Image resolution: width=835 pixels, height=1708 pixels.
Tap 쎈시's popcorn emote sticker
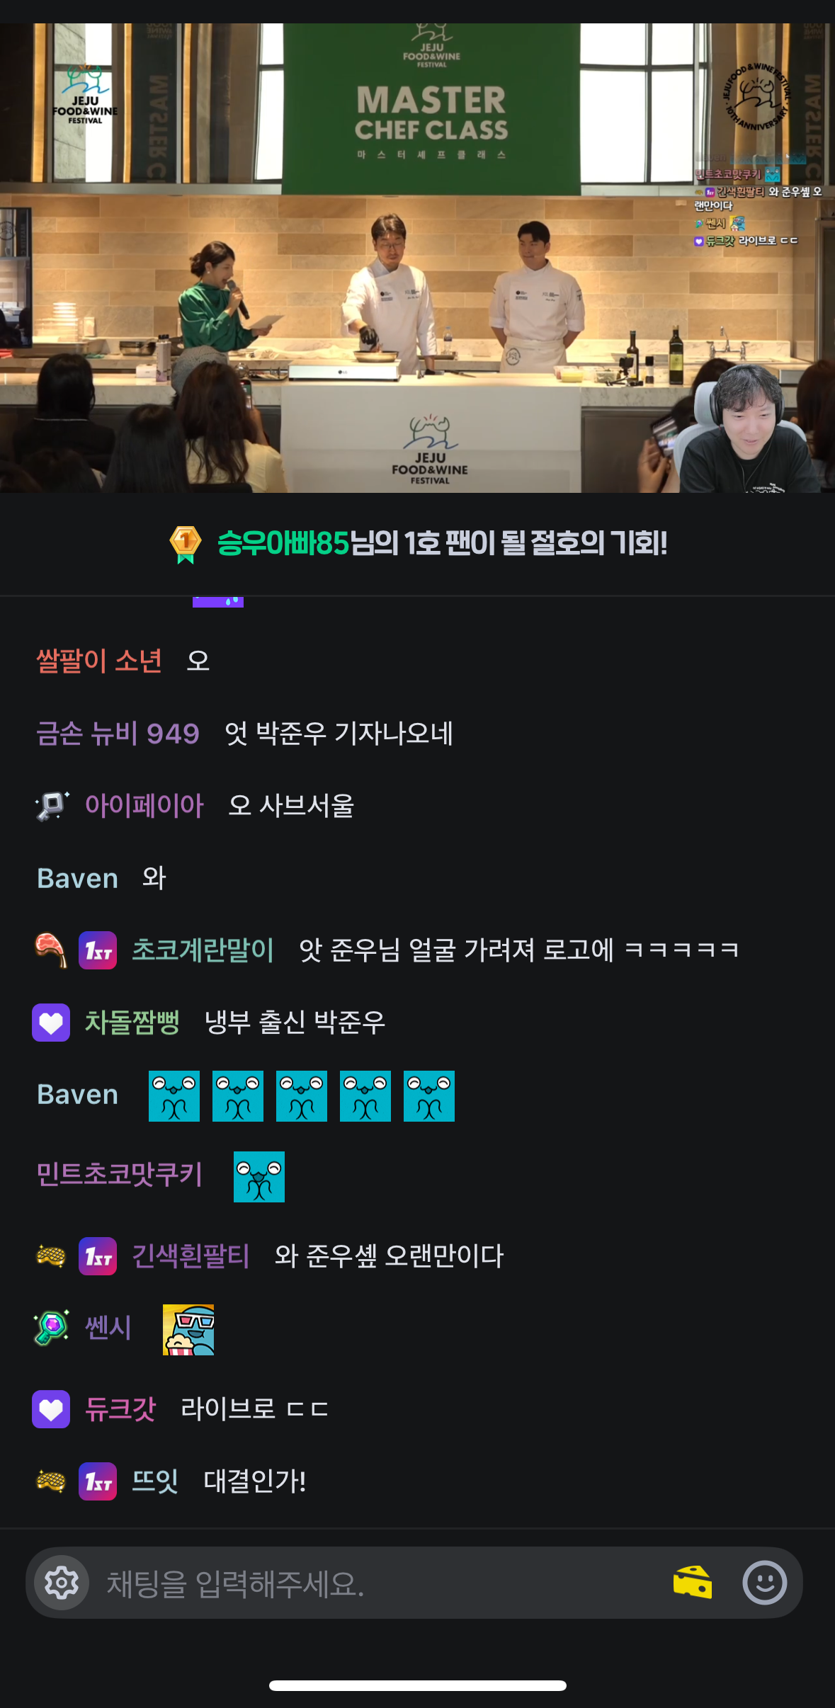click(x=188, y=1330)
